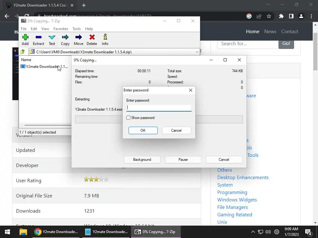Viewport: 318px width, 238px height.
Task: Click the Background button in copying dialog
Action: point(142,160)
